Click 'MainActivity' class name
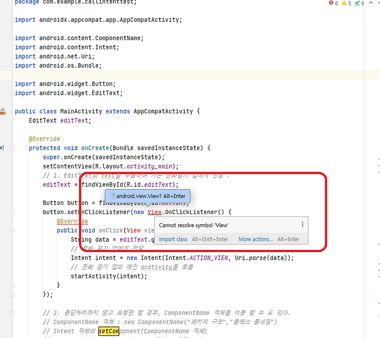 click(81, 111)
